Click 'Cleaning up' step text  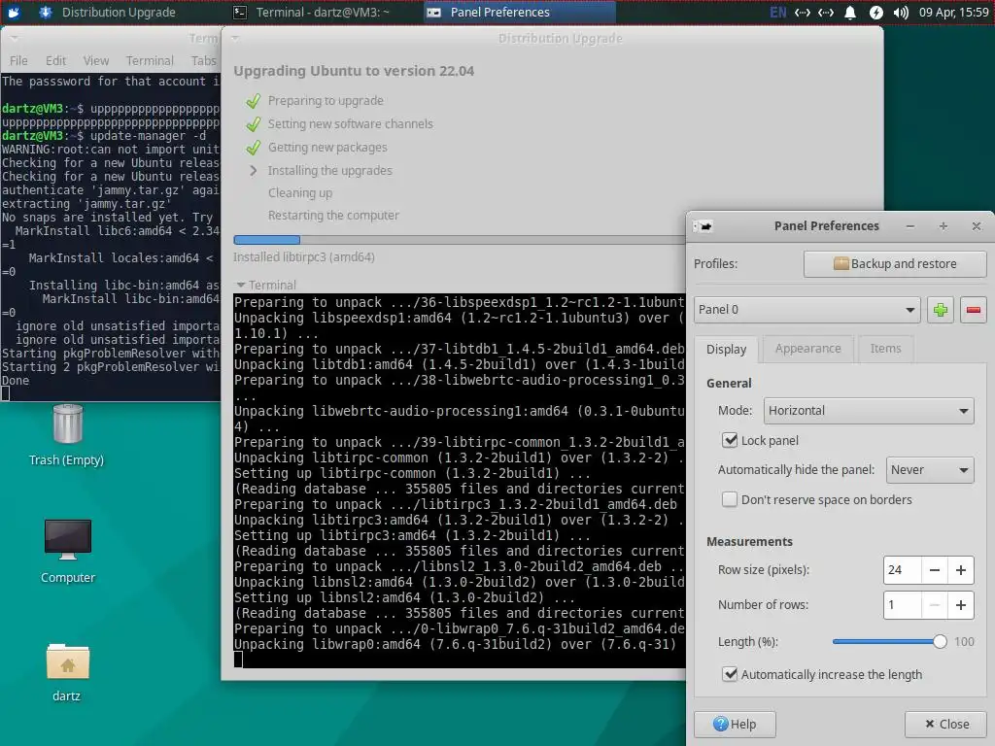point(300,193)
